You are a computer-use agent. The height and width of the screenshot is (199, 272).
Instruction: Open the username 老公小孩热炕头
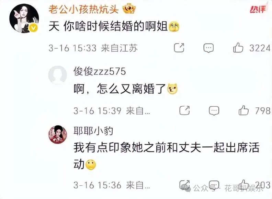(x=83, y=9)
